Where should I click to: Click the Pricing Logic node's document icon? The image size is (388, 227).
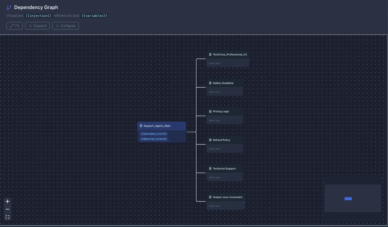pos(210,111)
